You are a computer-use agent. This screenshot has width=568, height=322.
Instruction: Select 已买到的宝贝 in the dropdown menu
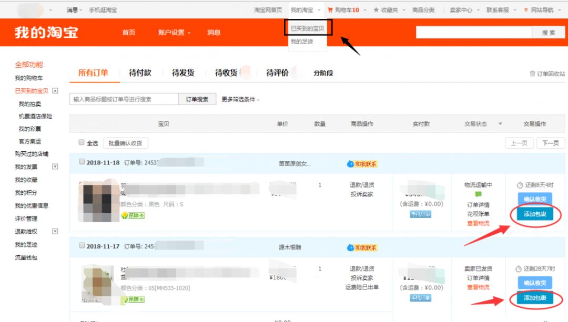[x=308, y=28]
